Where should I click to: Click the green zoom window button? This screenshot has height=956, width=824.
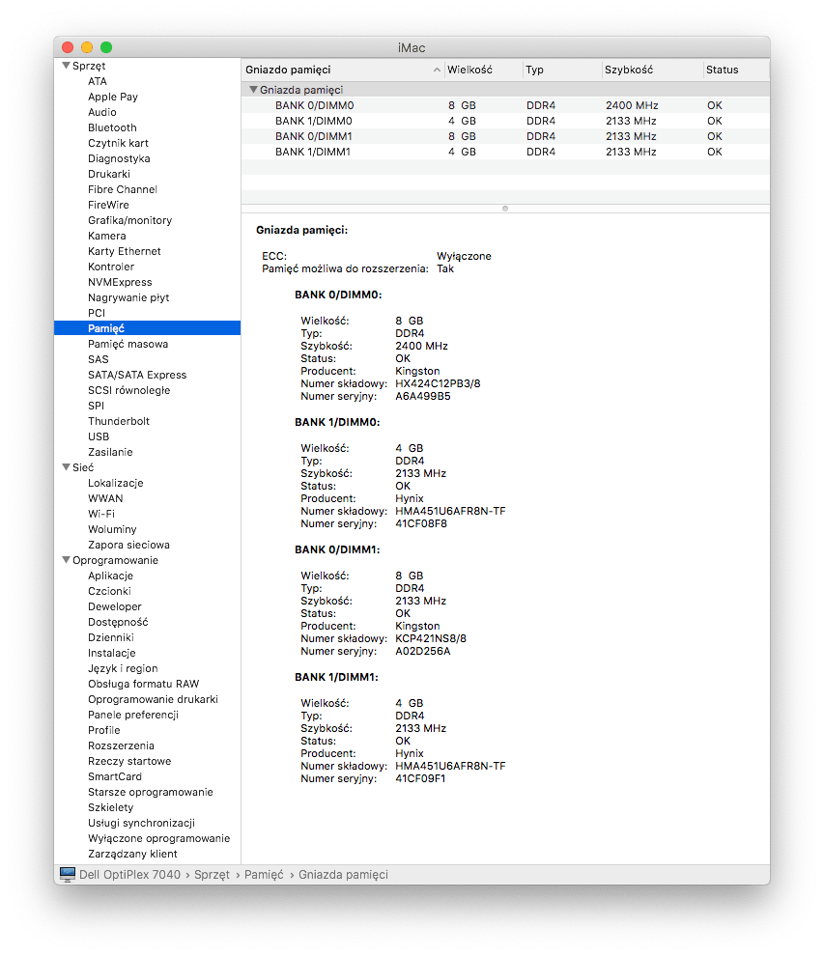coord(106,47)
